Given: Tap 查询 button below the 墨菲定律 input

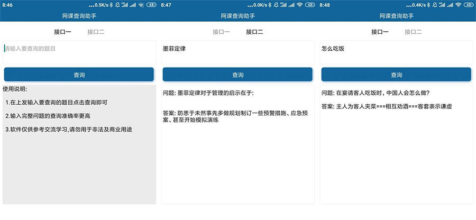Looking at the screenshot, I should tap(237, 75).
